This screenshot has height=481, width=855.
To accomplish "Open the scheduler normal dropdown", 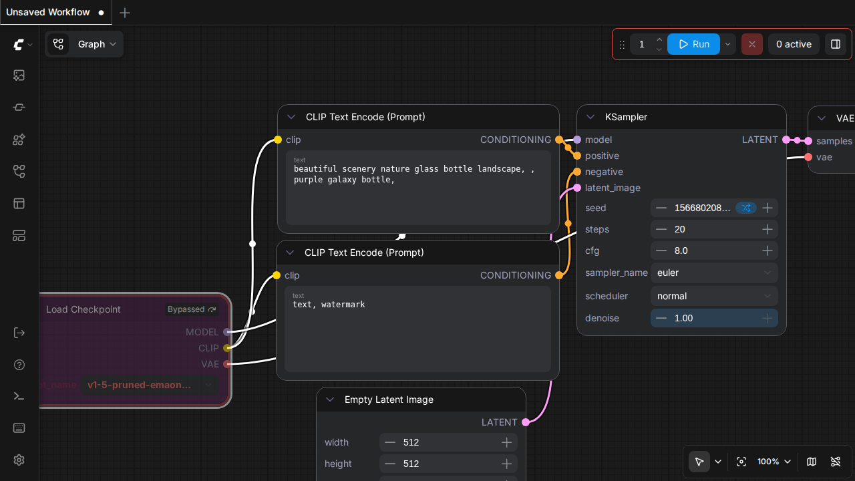I will tap(713, 296).
